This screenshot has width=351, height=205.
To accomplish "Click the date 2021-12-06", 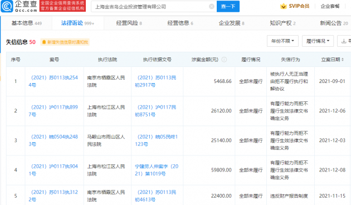I will (x=332, y=111).
